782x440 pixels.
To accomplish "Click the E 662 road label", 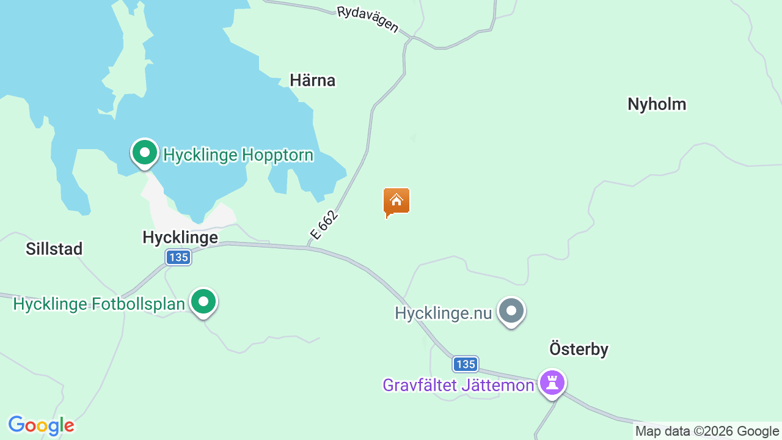I will click(324, 225).
